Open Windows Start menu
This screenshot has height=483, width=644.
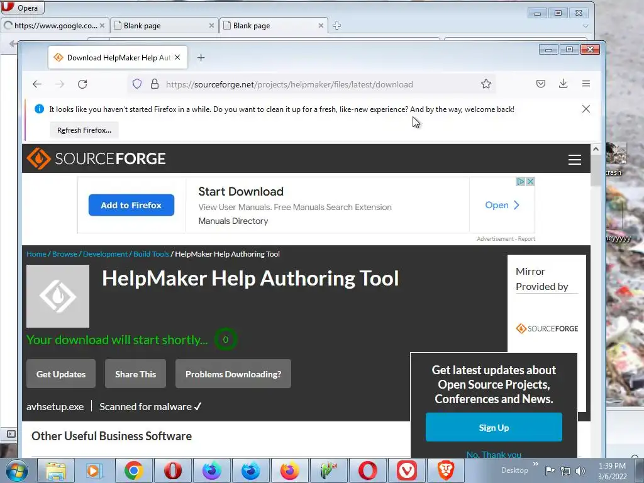click(x=16, y=470)
